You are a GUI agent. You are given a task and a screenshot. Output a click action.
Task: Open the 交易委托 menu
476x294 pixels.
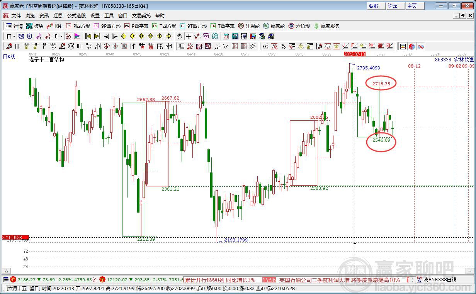point(141,15)
